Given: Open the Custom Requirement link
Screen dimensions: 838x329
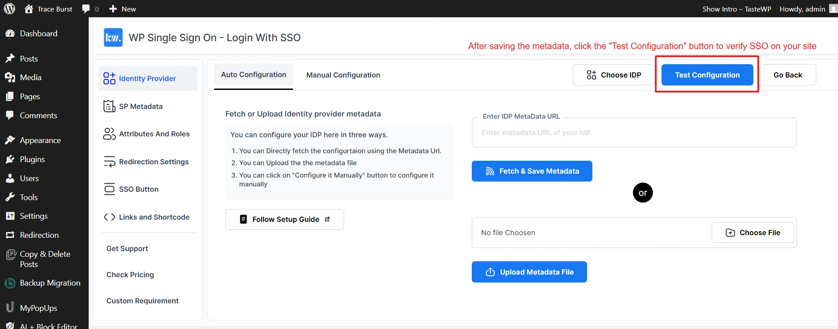Looking at the screenshot, I should [x=142, y=301].
